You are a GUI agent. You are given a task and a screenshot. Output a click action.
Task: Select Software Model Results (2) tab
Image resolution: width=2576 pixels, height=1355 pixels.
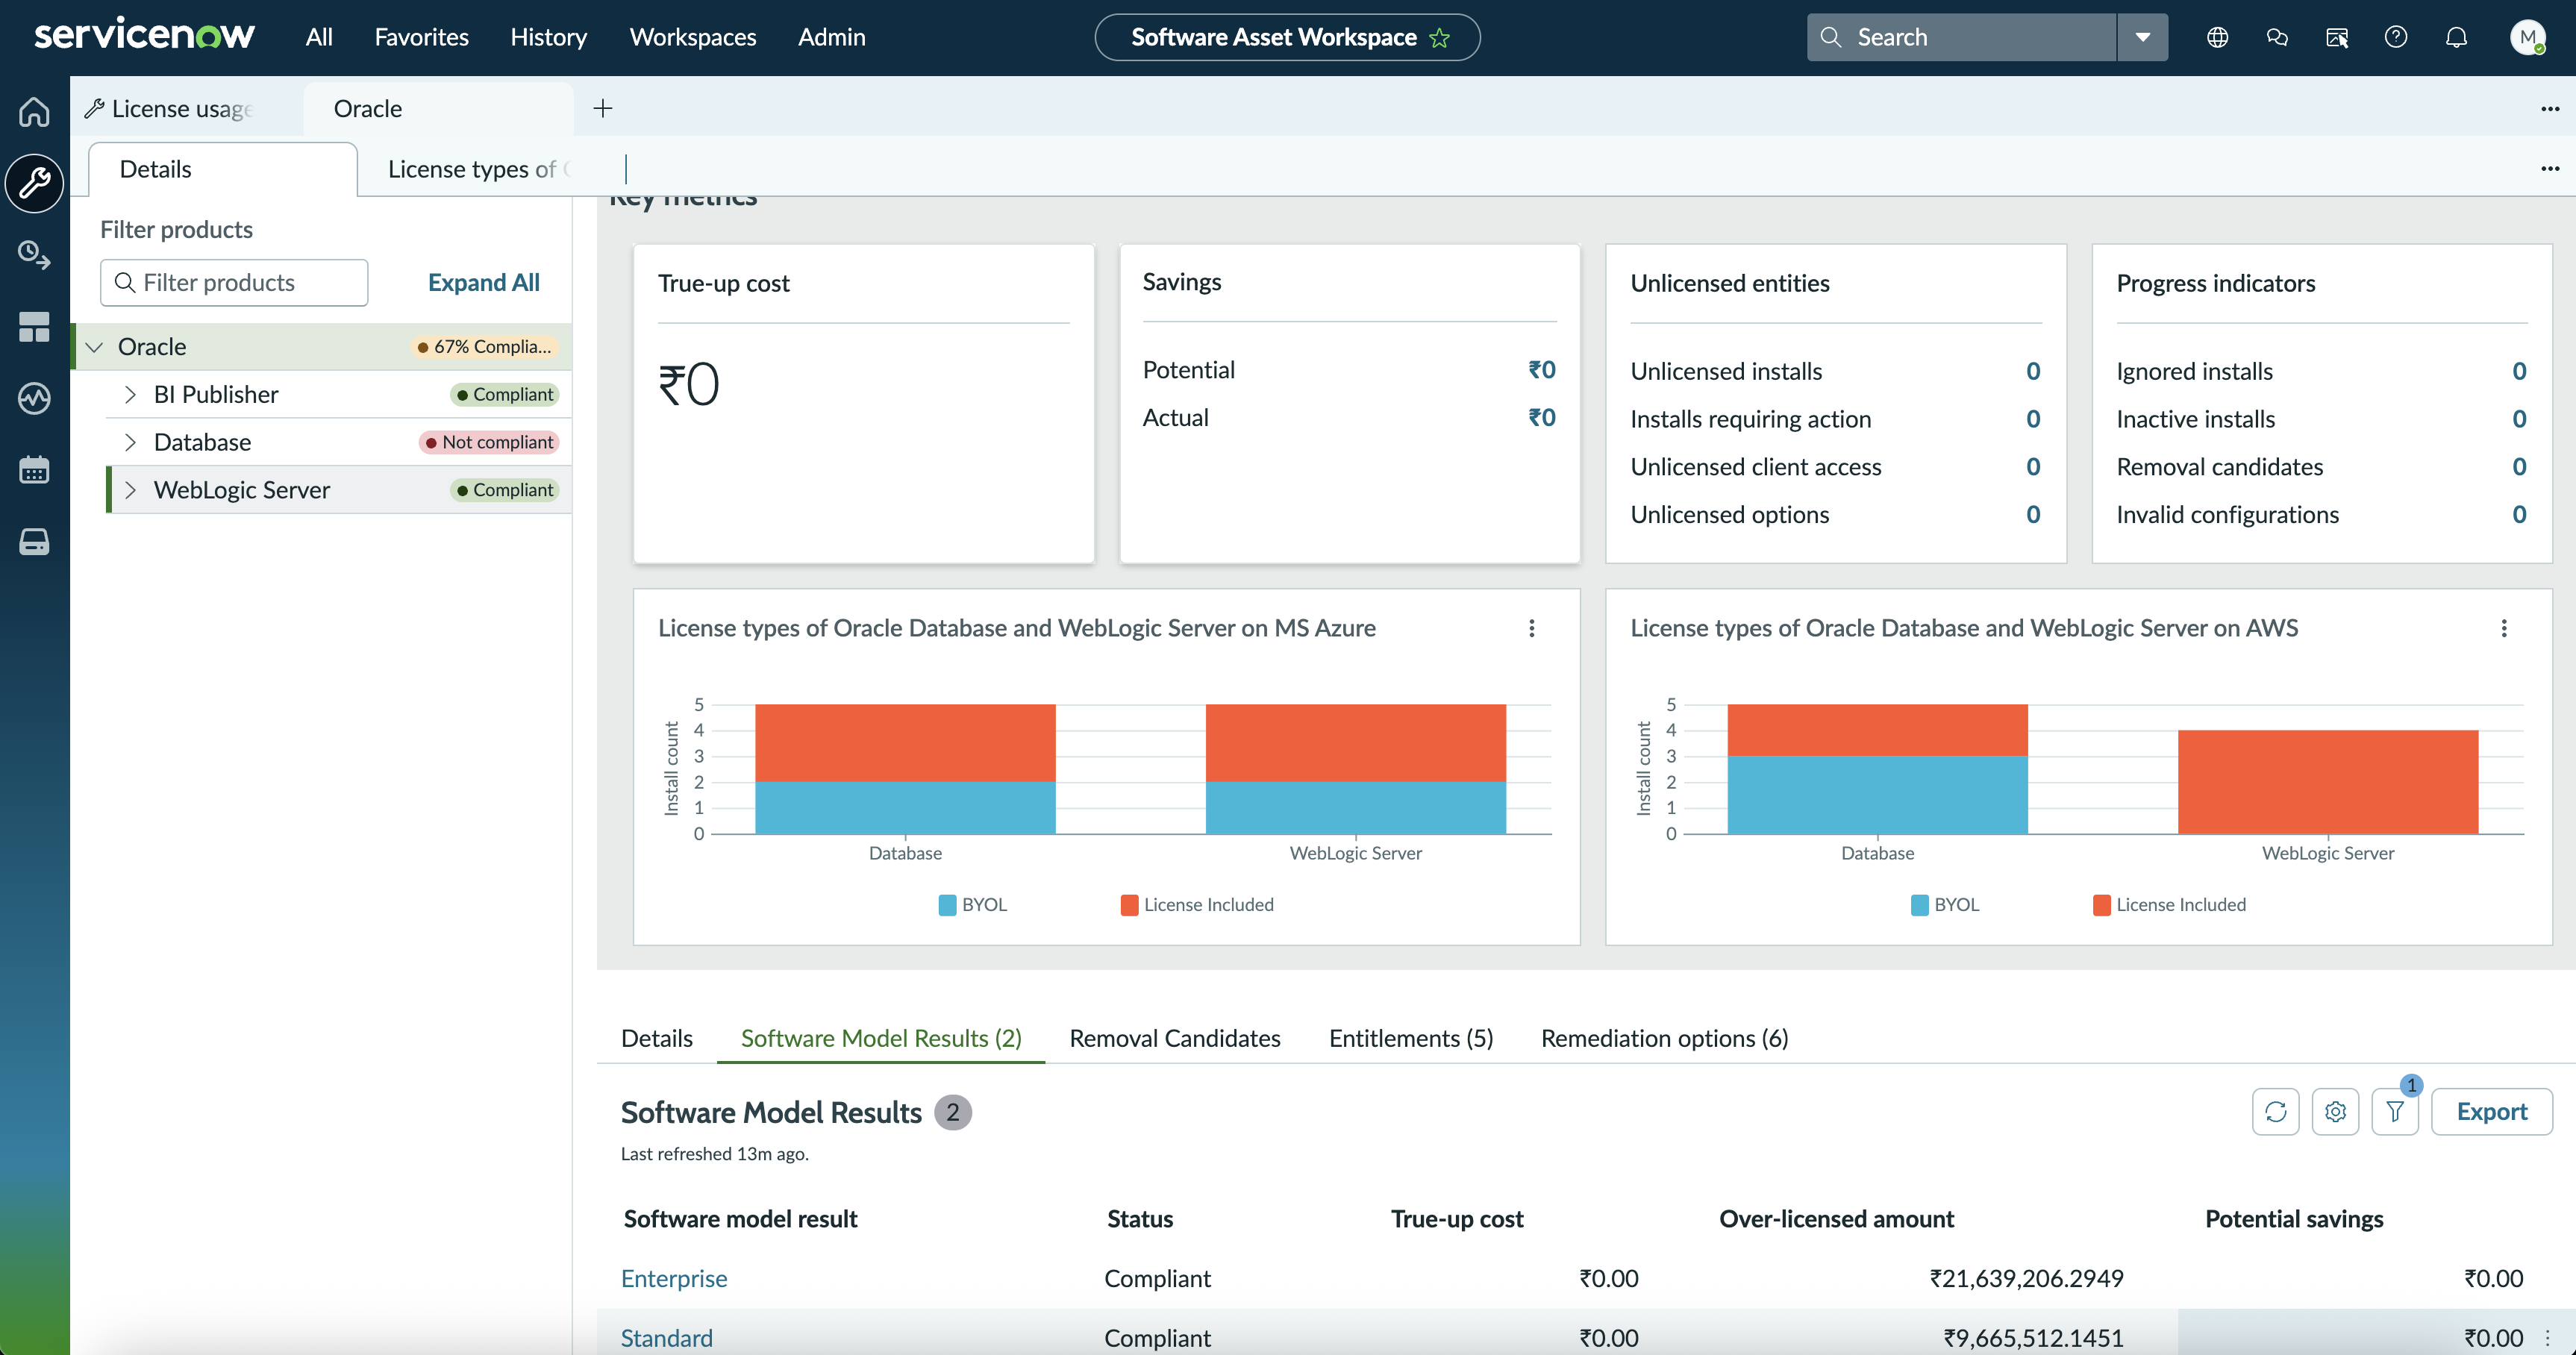(880, 1038)
